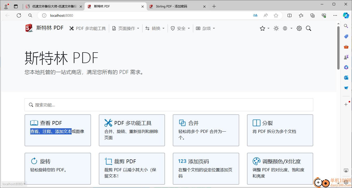Open the language globe menu
This screenshot has height=188, width=352.
[285, 28]
